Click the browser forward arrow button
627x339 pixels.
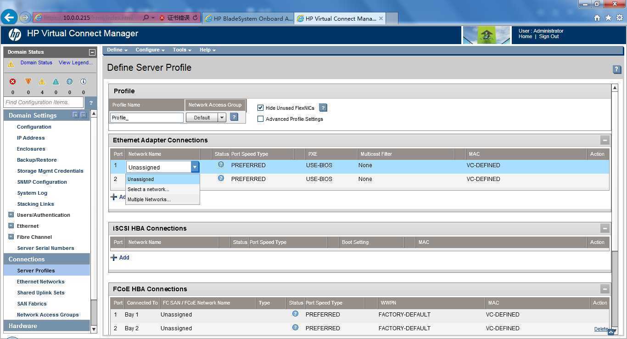pos(25,18)
